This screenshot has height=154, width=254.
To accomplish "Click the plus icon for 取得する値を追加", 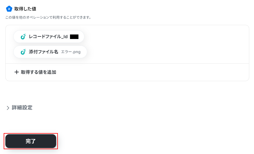I will (17, 72).
